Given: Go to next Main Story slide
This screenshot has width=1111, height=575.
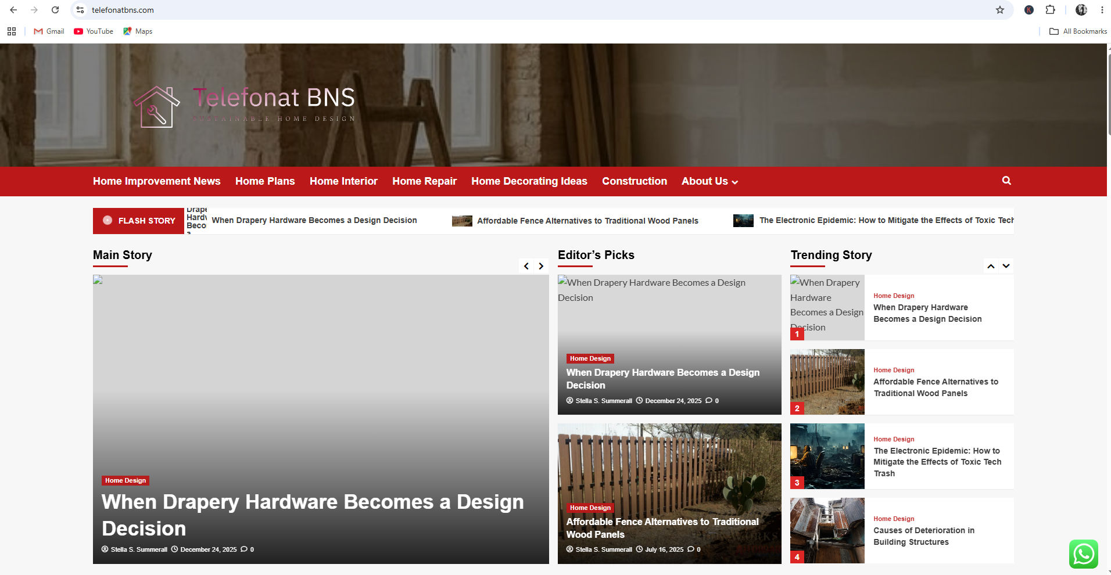Looking at the screenshot, I should 541,266.
